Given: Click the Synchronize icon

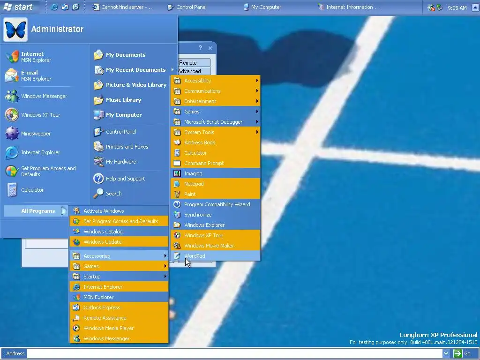Looking at the screenshot, I should pyautogui.click(x=177, y=215).
